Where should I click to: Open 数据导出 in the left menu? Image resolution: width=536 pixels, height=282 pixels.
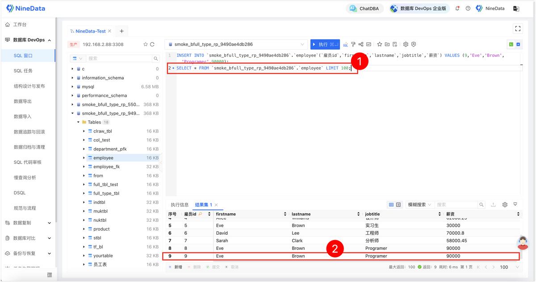[x=23, y=101]
